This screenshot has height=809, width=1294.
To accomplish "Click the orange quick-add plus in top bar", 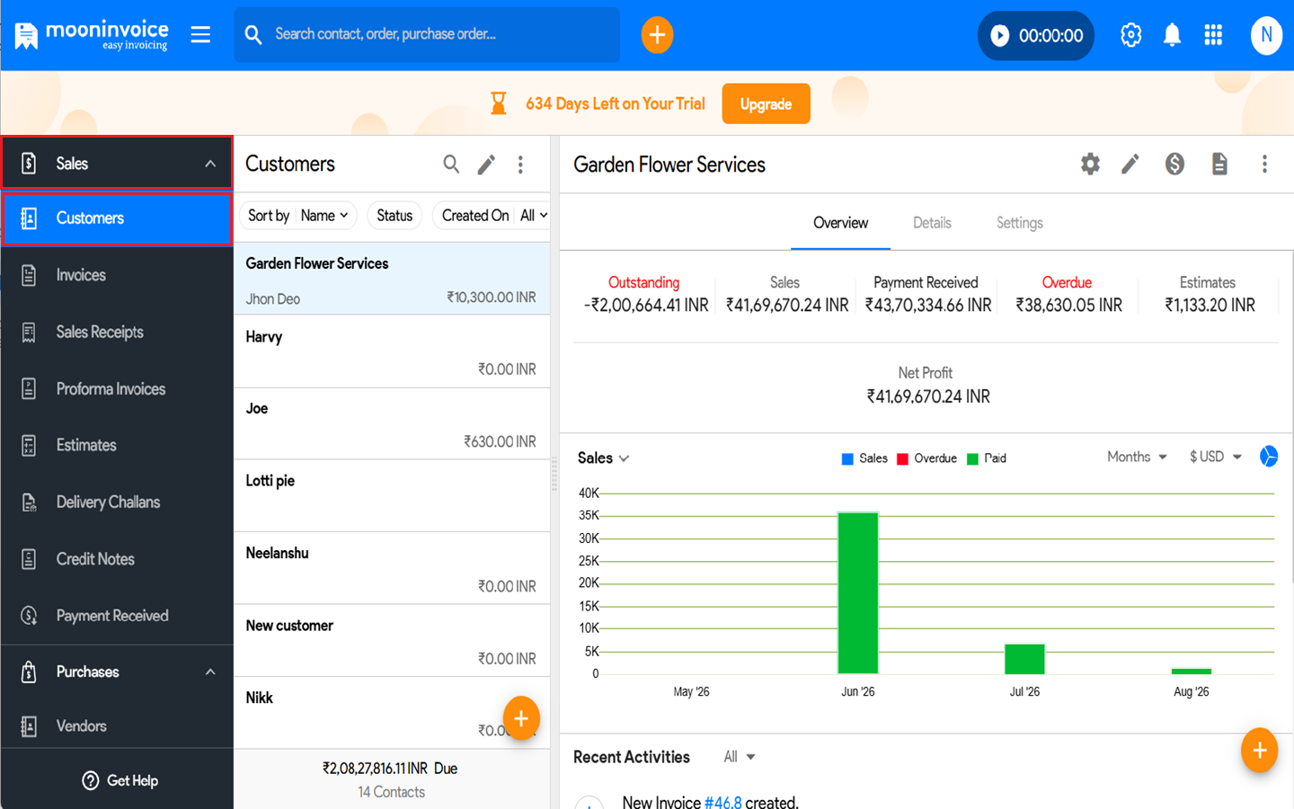I will [657, 35].
